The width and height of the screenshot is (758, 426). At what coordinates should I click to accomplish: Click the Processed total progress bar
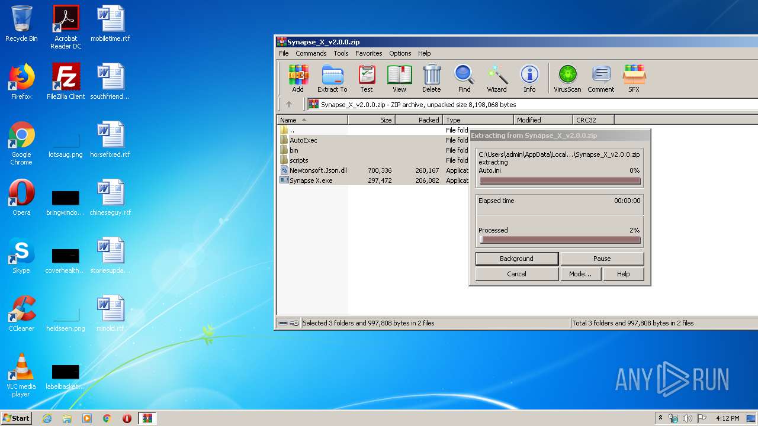click(560, 240)
